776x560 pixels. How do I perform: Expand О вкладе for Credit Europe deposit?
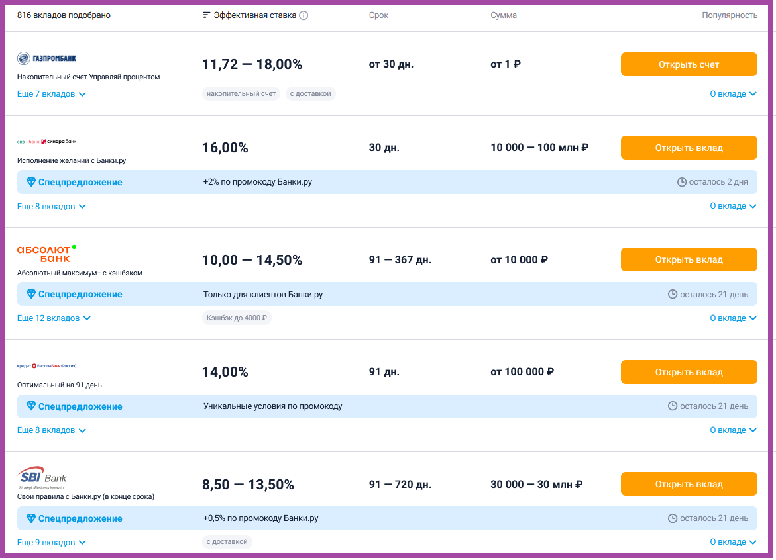click(733, 430)
